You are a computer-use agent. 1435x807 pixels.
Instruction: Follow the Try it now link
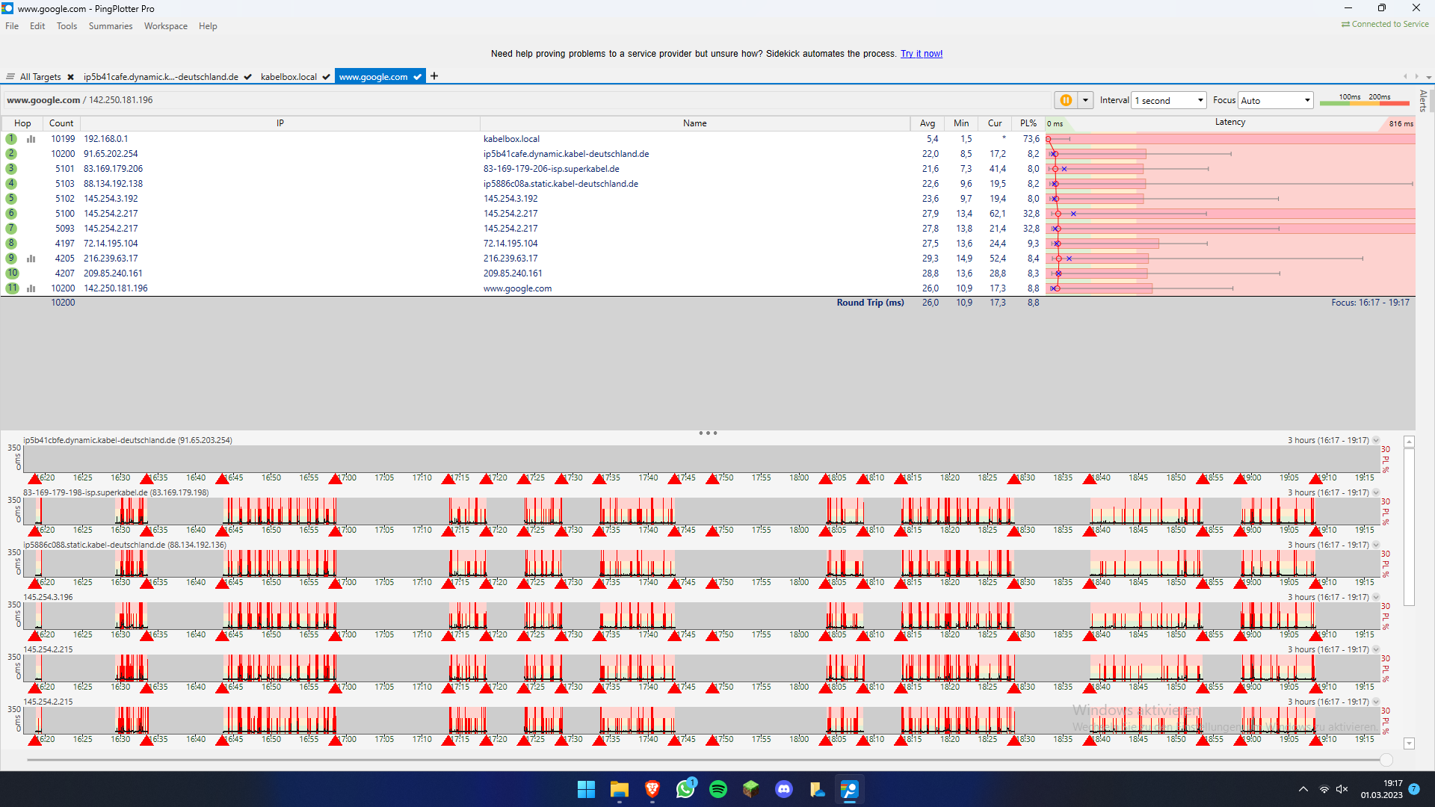pos(921,53)
